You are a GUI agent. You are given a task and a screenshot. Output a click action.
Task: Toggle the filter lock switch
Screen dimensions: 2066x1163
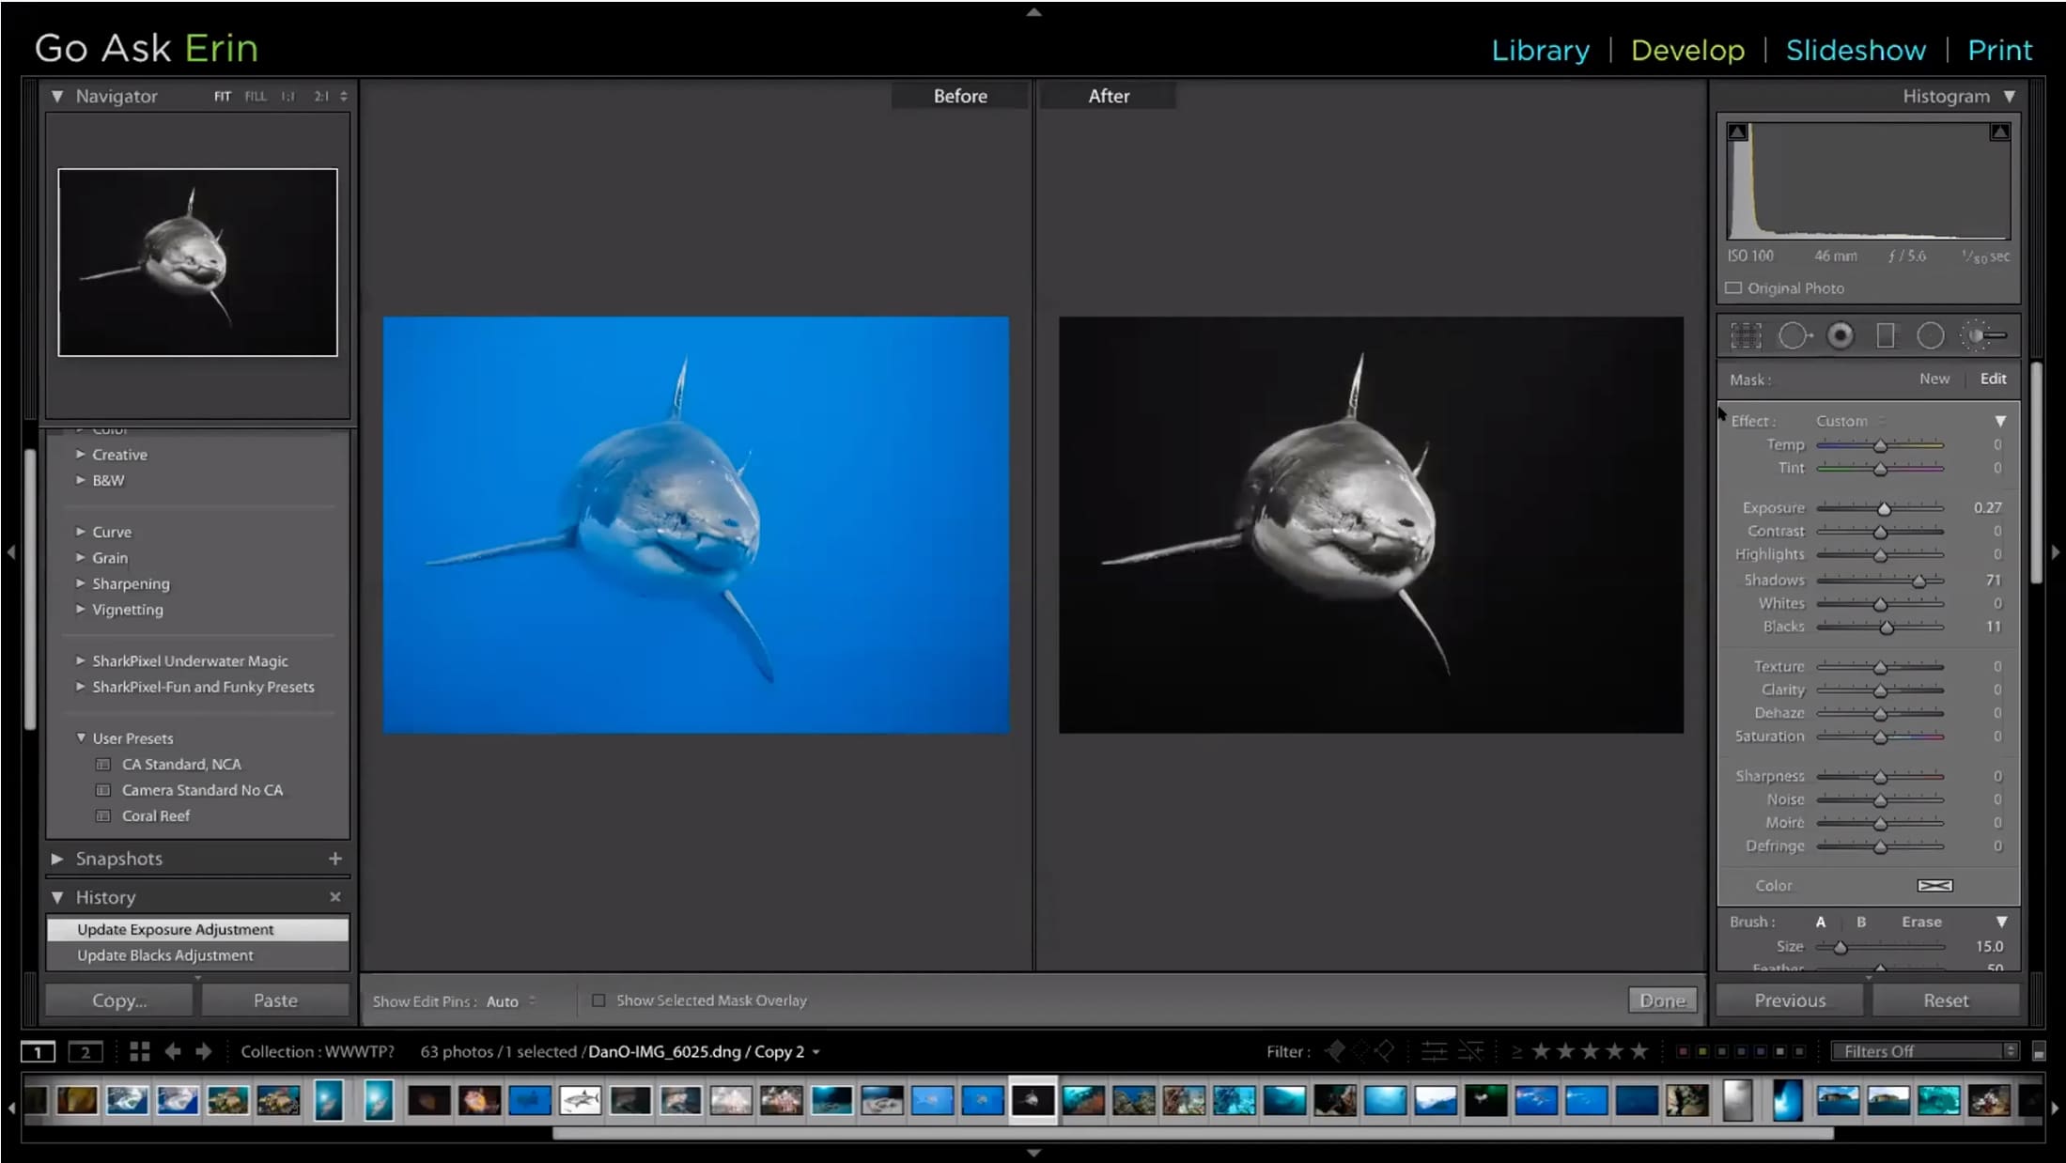2039,1051
